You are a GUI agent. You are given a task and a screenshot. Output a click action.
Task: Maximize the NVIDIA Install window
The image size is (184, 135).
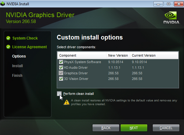168,4
